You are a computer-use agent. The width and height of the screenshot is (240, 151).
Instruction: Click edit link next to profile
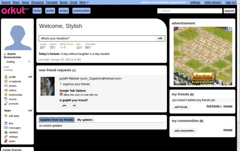click(30, 77)
